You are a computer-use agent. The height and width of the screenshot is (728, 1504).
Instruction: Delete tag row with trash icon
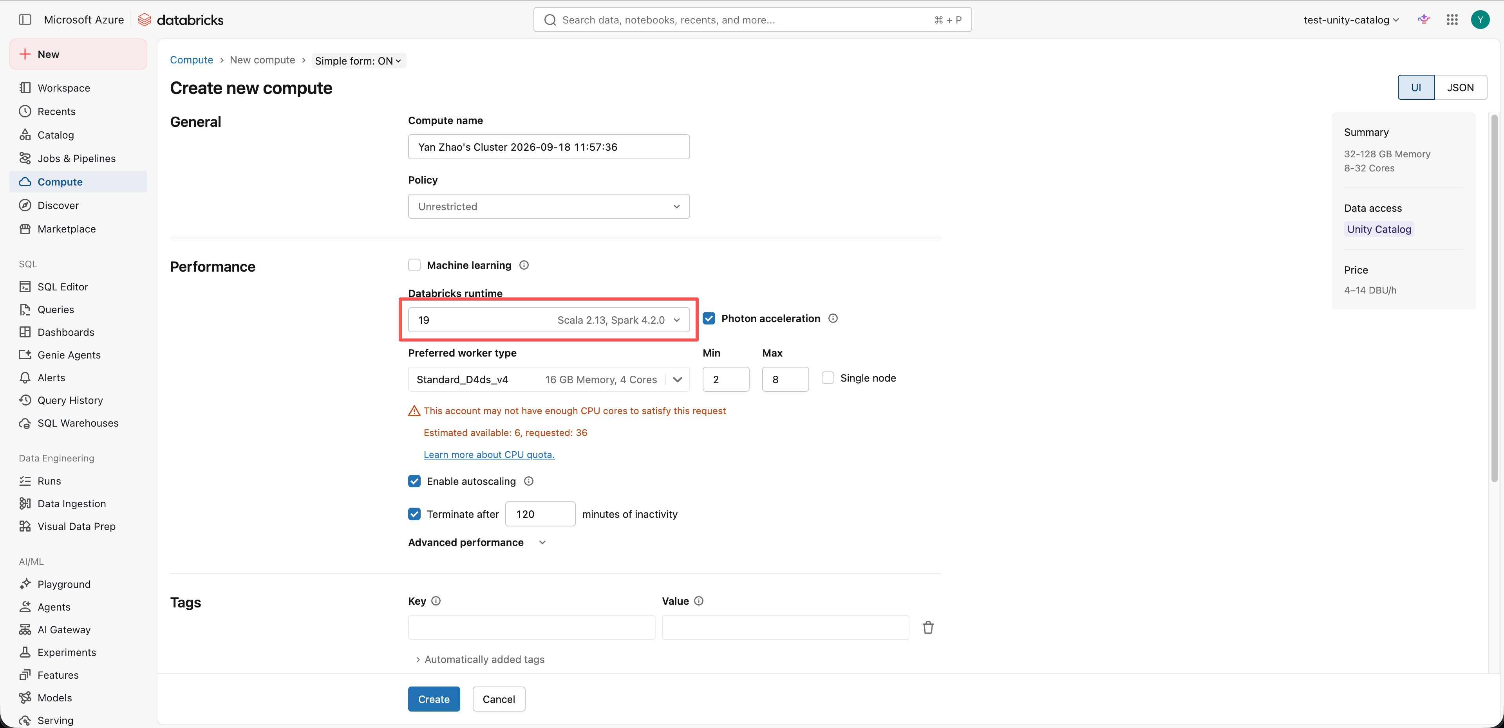pos(928,628)
